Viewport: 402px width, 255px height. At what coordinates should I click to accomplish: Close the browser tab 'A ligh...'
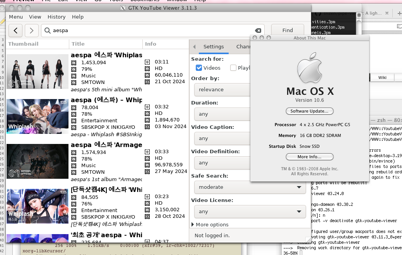coord(387,13)
